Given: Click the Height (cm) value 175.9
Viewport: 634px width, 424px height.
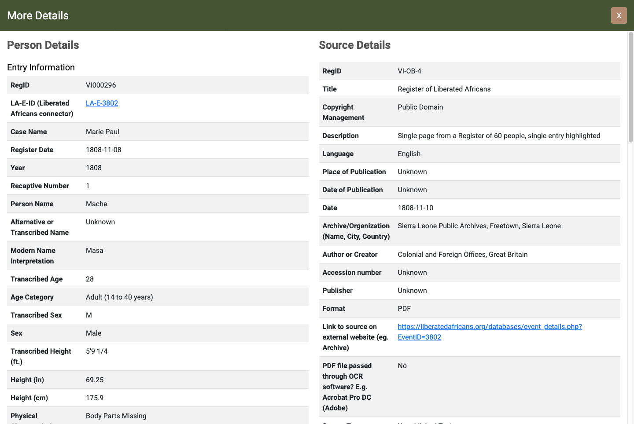Looking at the screenshot, I should coord(95,398).
